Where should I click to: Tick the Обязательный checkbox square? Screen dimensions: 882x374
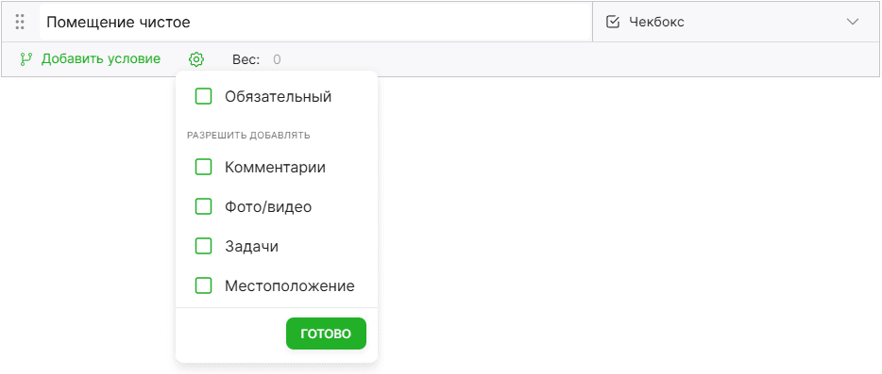[x=203, y=97]
